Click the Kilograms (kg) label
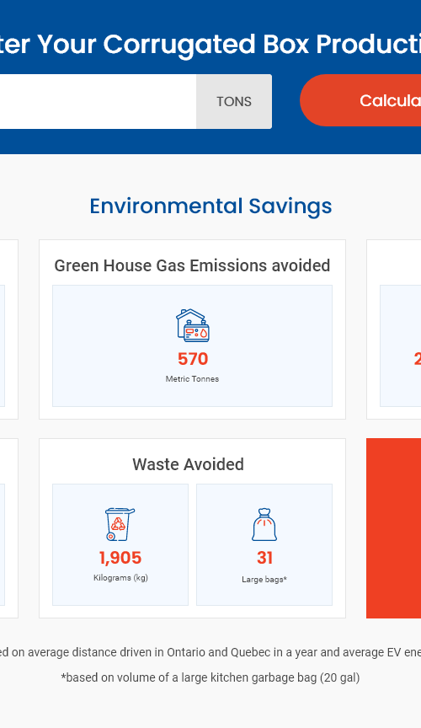 click(120, 578)
